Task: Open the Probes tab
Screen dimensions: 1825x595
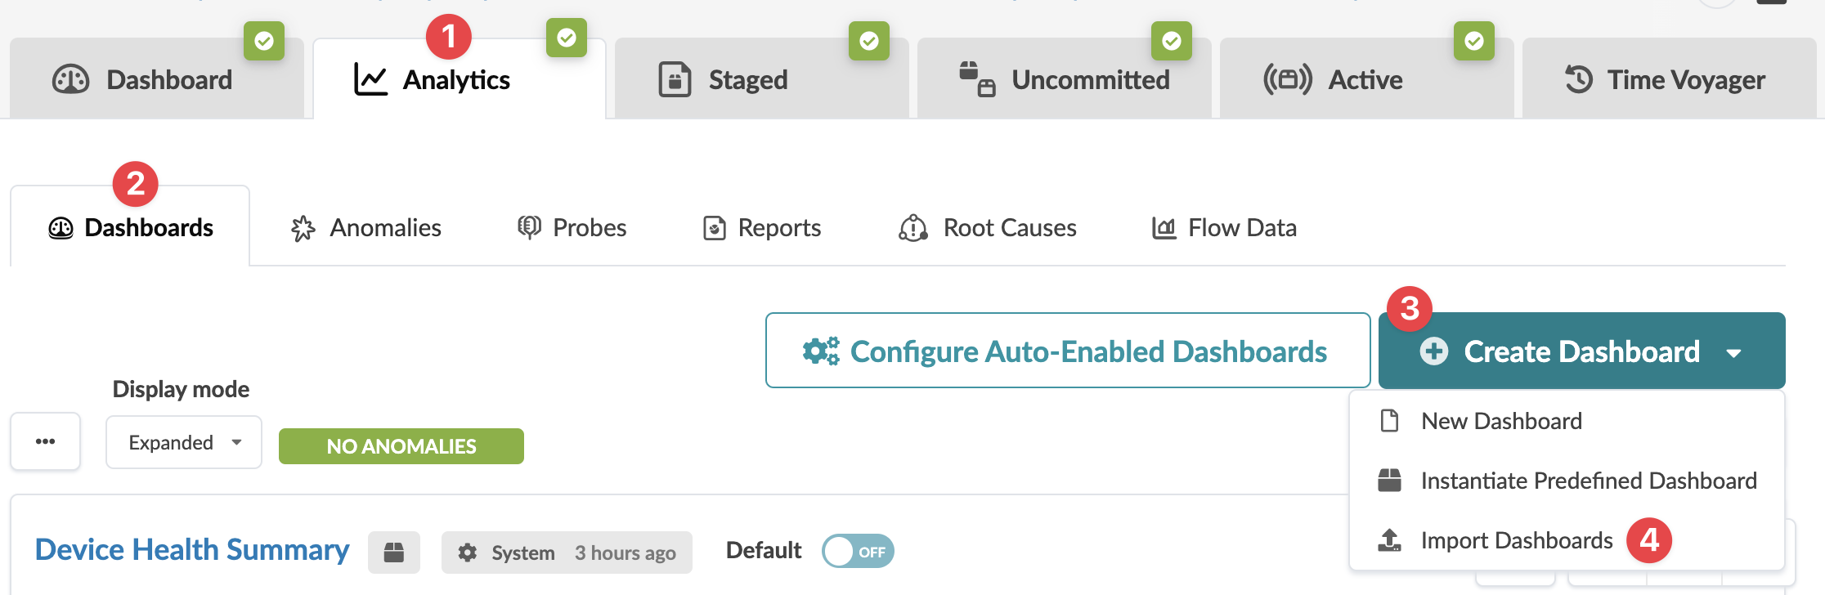Action: pos(572,228)
